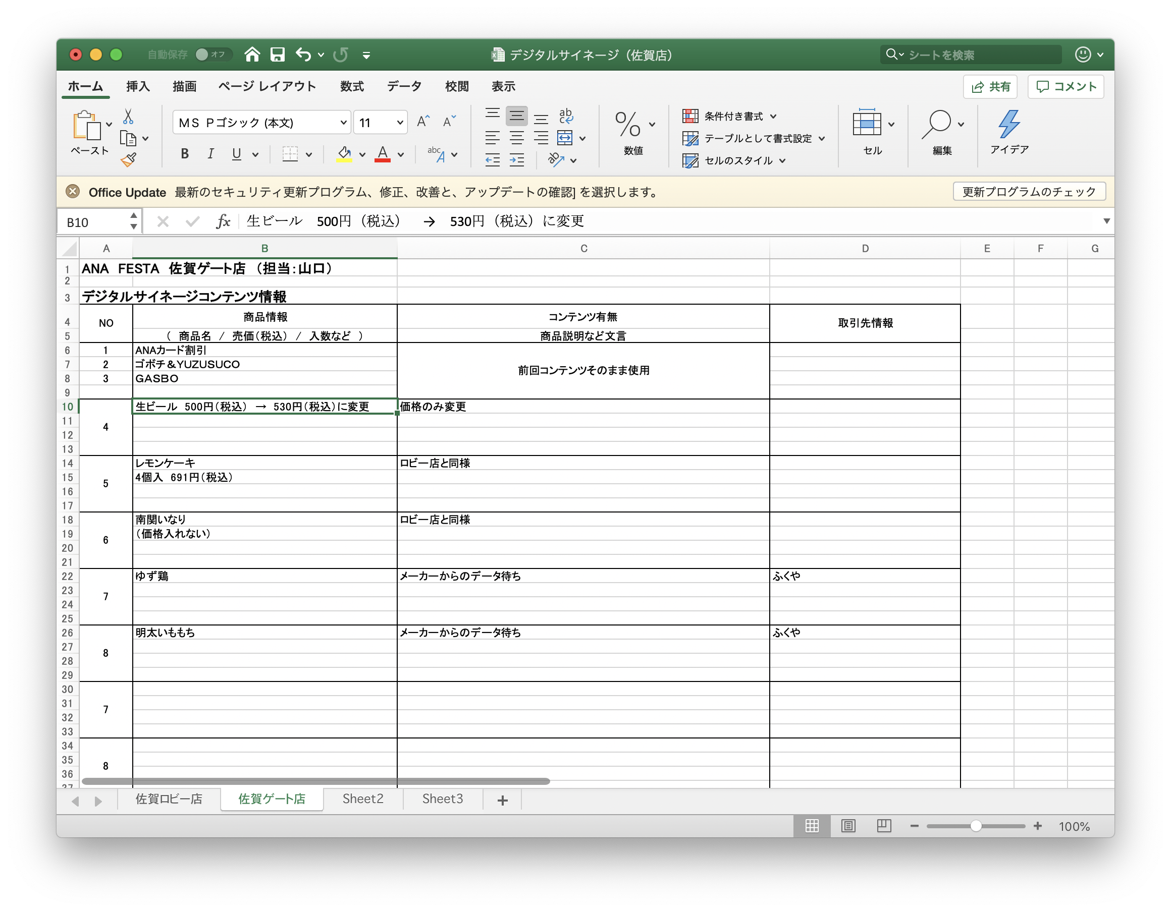Screen dimensions: 1171x912
Task: Click the horizontal scrollbar
Action: [x=315, y=781]
